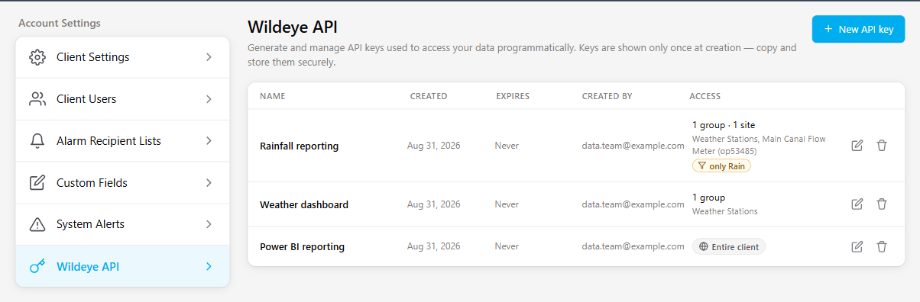Click the Weather dashboard creator email
The width and height of the screenshot is (920, 302).
[x=633, y=204]
